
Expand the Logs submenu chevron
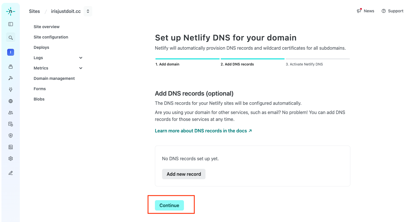pos(81,58)
